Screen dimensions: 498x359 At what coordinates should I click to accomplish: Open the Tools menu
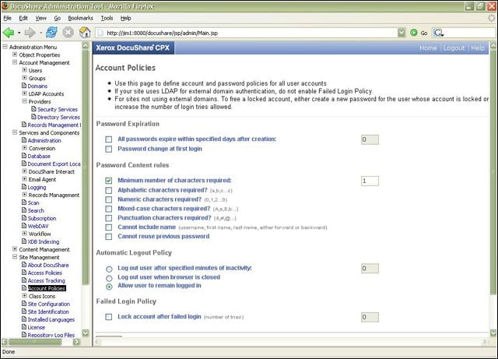[107, 18]
